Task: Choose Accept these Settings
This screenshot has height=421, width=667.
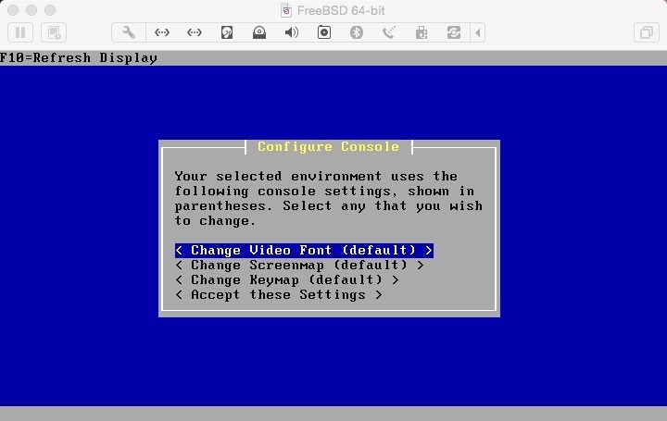Action: click(x=279, y=295)
